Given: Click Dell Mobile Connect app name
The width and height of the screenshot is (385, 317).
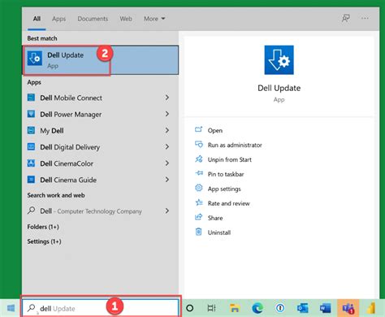Looking at the screenshot, I should 71,98.
